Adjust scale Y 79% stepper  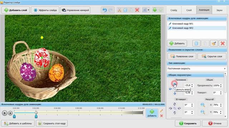click(x=221, y=112)
